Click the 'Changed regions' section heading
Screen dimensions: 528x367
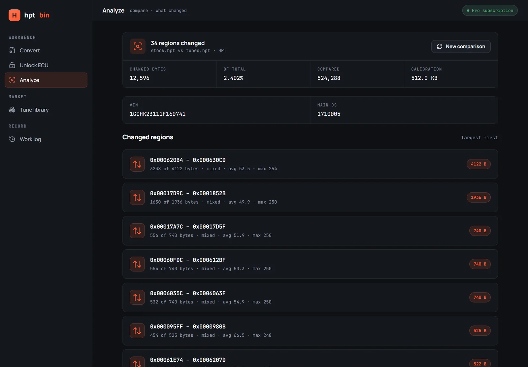[x=148, y=137]
